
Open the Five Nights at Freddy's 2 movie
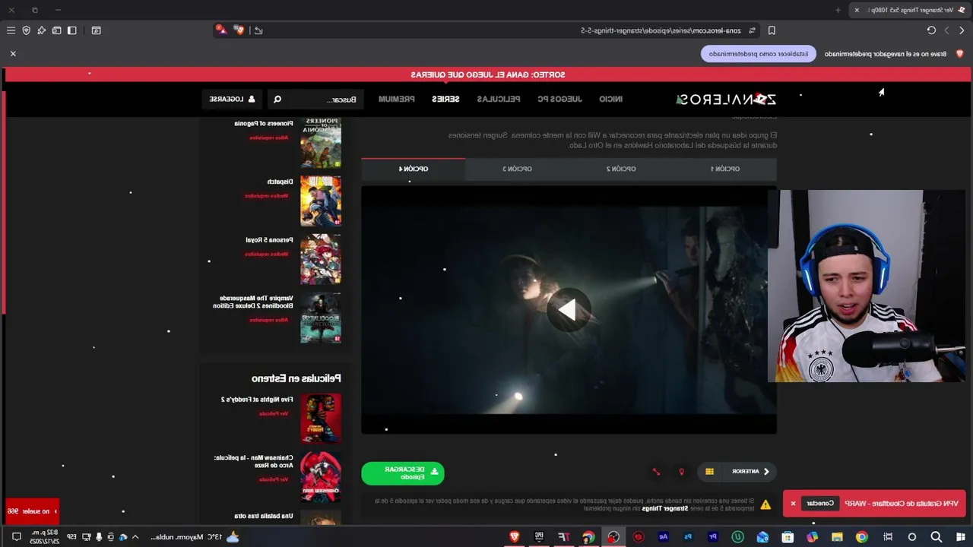[x=256, y=400]
